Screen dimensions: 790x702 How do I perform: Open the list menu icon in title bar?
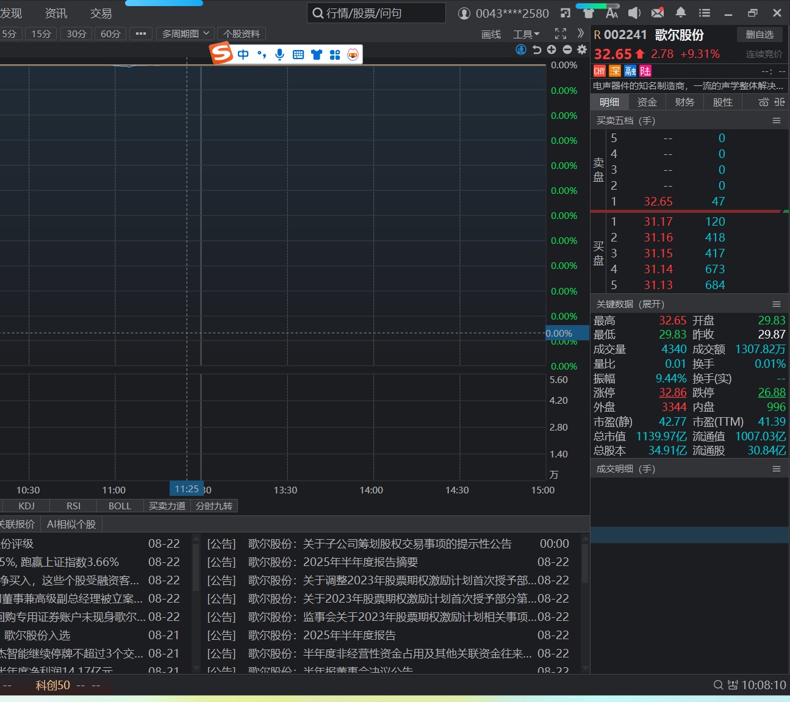(705, 13)
